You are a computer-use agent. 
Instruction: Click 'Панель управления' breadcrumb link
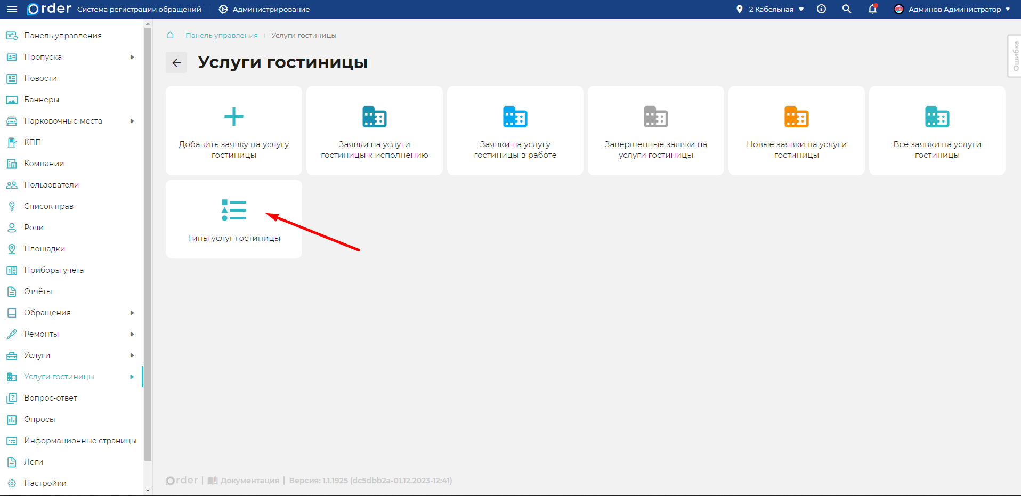click(221, 36)
